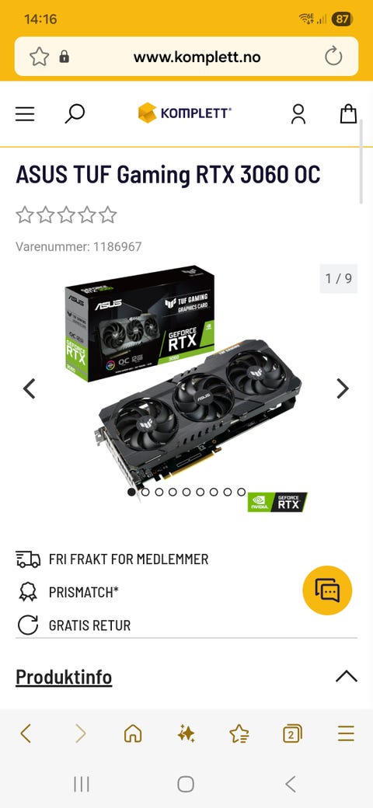Show previous product image arrow
373x808 pixels.
click(30, 388)
